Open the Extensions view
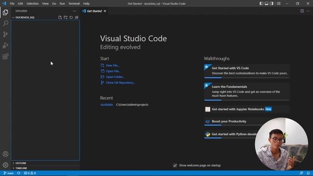 click(x=5, y=57)
